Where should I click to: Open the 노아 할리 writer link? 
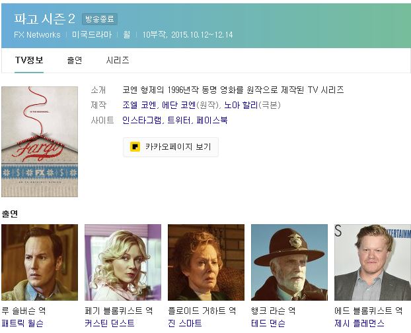pyautogui.click(x=241, y=105)
